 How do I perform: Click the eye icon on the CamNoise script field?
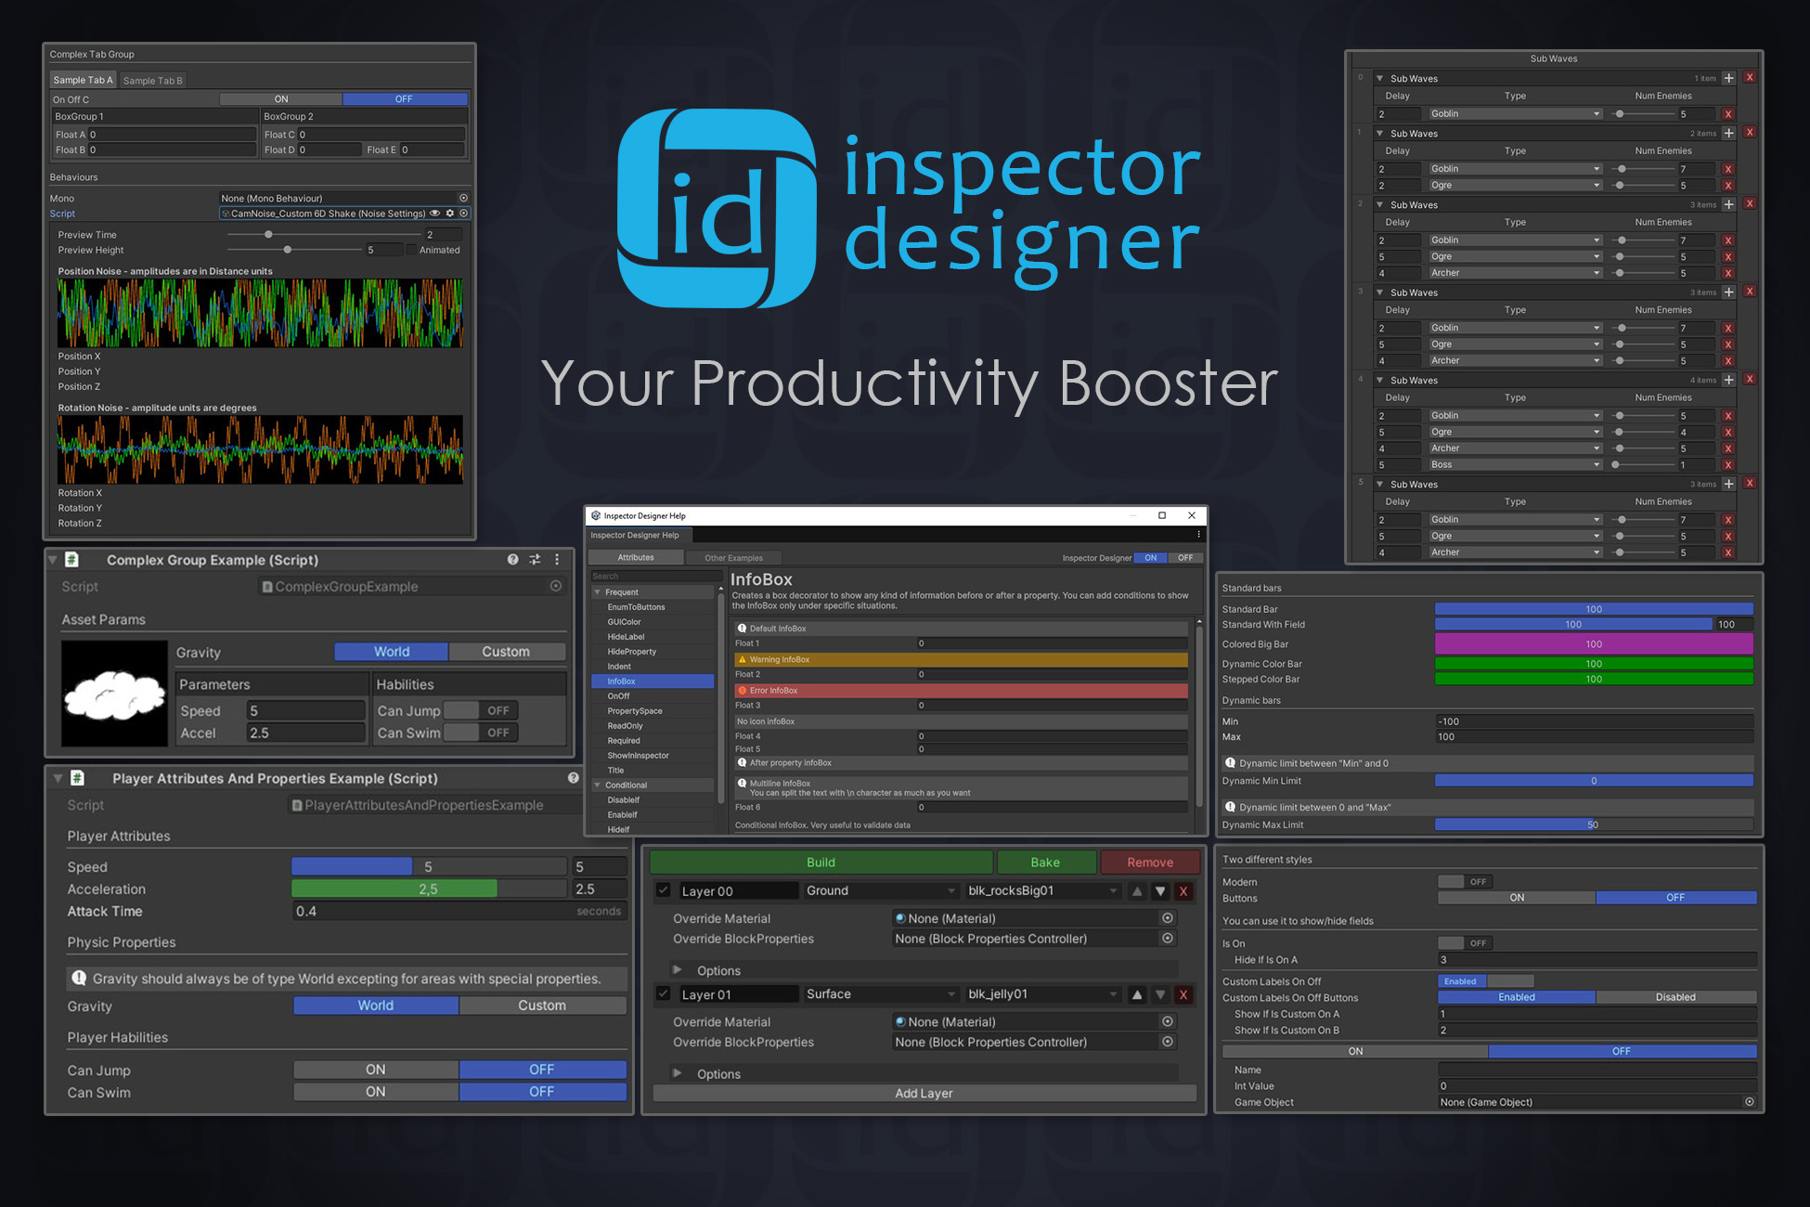click(434, 214)
